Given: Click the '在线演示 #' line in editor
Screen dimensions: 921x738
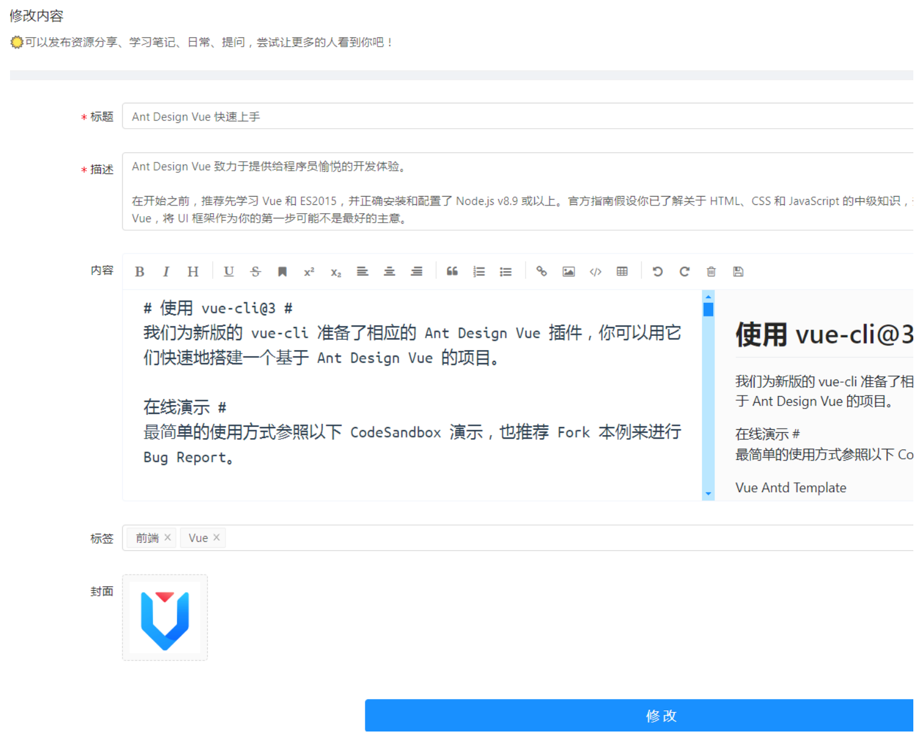Looking at the screenshot, I should click(x=185, y=407).
